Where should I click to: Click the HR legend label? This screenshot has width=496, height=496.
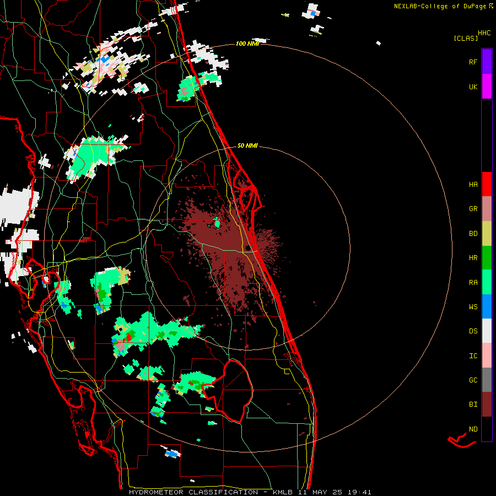pyautogui.click(x=473, y=258)
